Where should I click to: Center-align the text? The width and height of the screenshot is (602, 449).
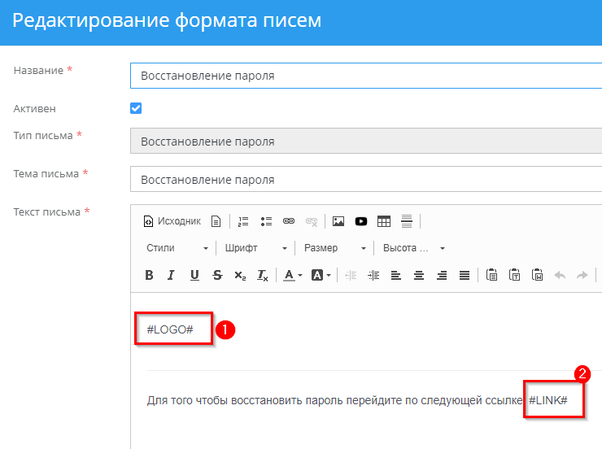[419, 275]
